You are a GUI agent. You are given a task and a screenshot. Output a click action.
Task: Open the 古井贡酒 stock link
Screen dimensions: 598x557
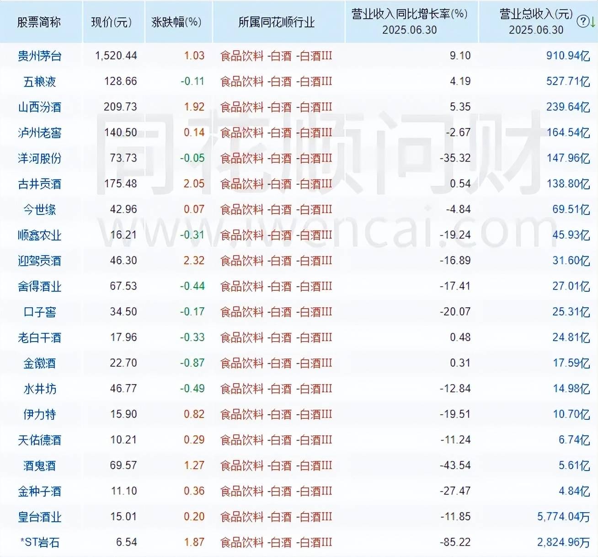40,184
